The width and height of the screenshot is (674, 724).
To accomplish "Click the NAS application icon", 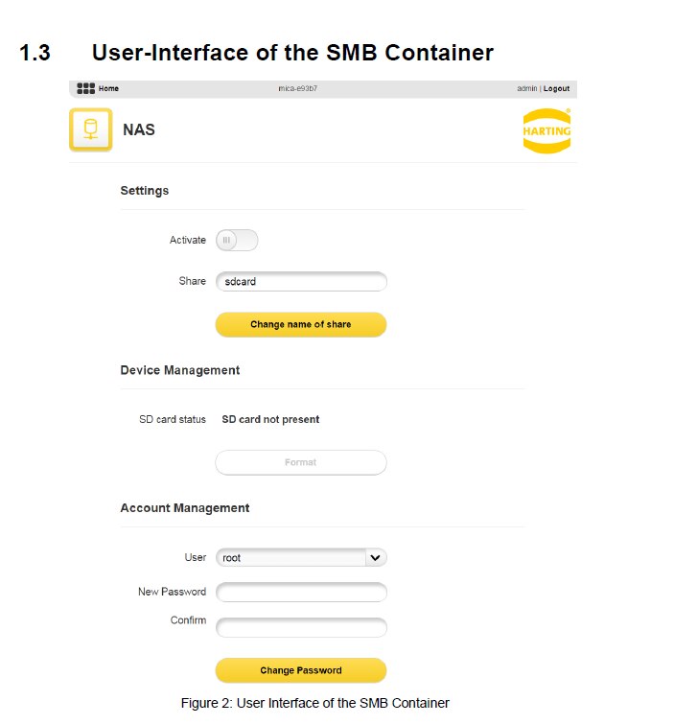I will click(x=91, y=130).
